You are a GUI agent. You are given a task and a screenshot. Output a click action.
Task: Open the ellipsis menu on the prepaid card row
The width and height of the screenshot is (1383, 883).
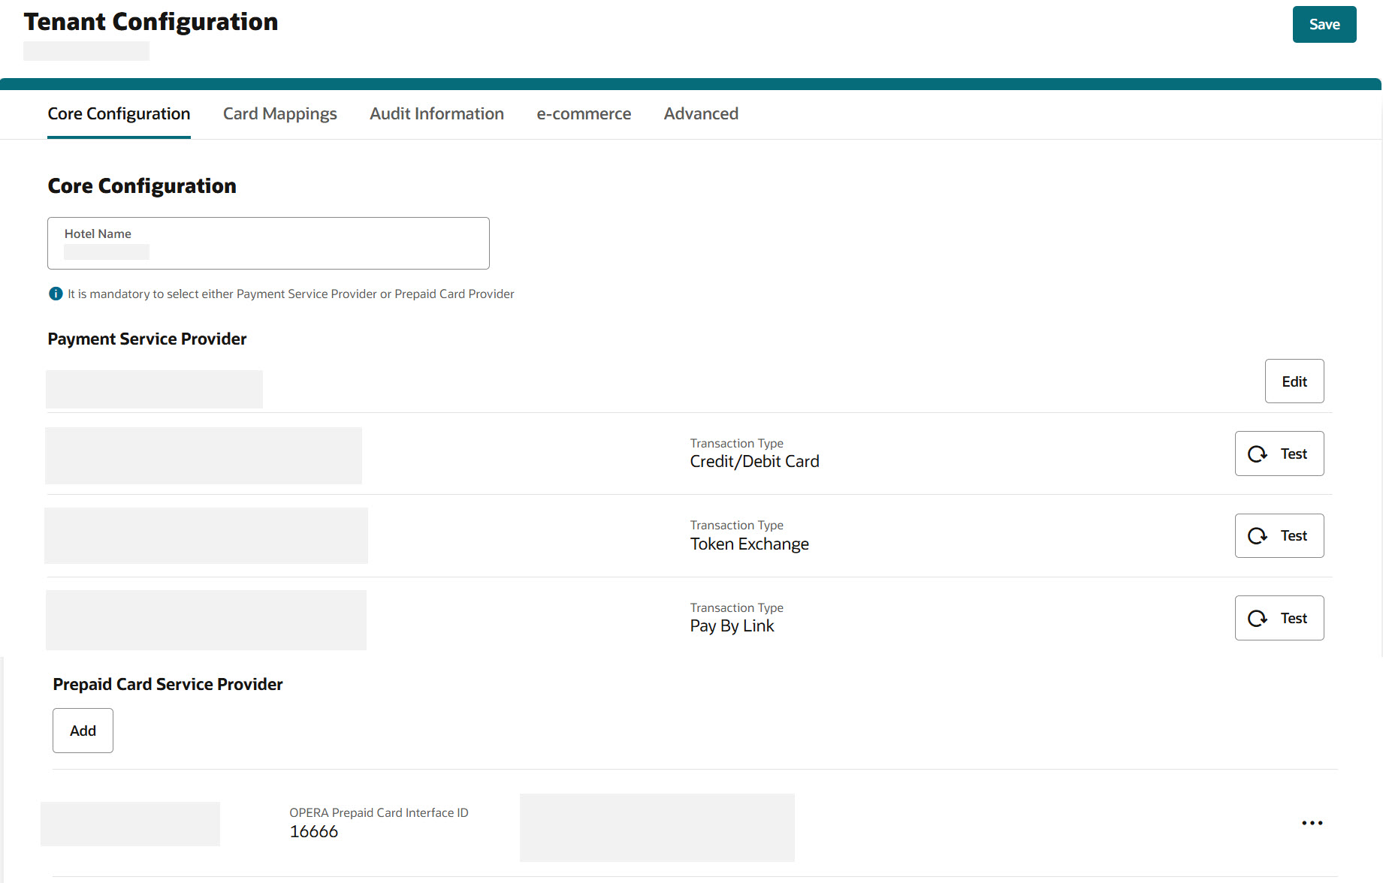click(1312, 823)
